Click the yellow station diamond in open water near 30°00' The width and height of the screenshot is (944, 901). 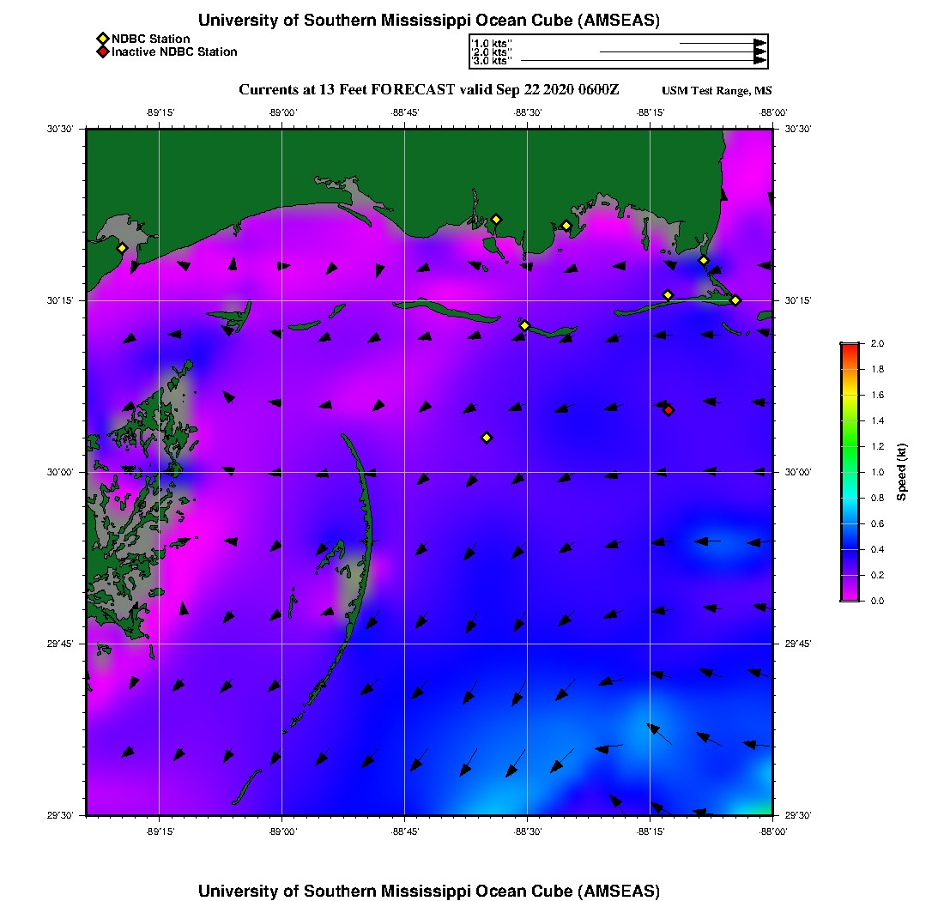pyautogui.click(x=486, y=438)
